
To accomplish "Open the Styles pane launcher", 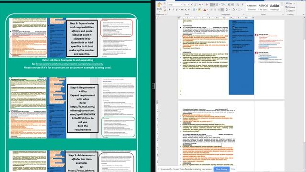I will (283, 15).
